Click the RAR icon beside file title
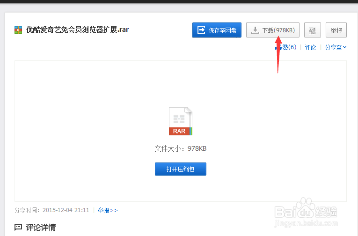The image size is (358, 236). pos(18,30)
